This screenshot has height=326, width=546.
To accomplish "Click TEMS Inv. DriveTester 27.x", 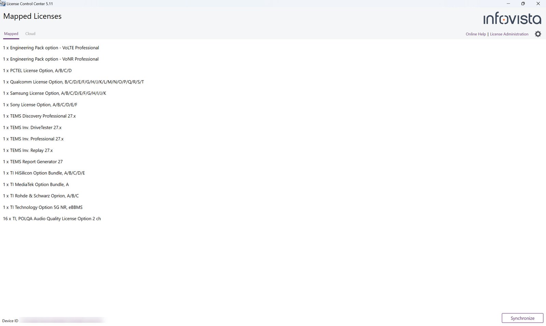I will click(32, 128).
